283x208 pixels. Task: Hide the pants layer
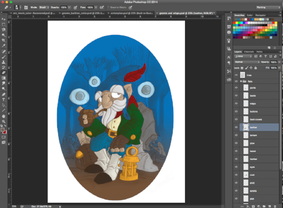(x=236, y=88)
